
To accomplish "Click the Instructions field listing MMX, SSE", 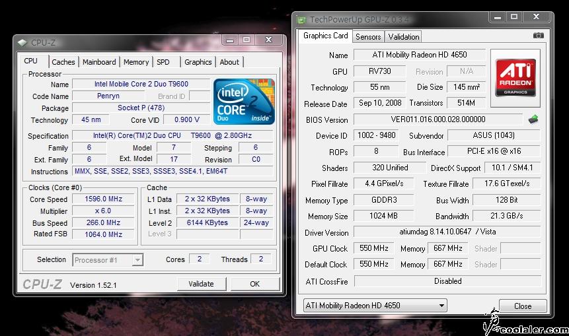I will click(172, 171).
